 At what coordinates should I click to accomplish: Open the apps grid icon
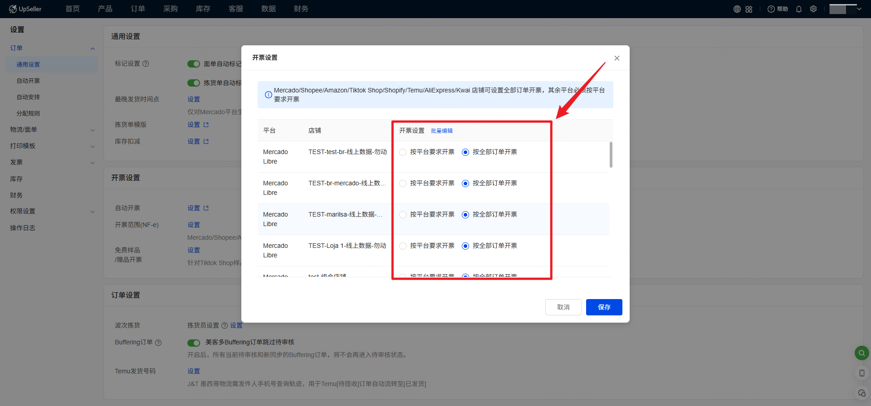click(749, 9)
